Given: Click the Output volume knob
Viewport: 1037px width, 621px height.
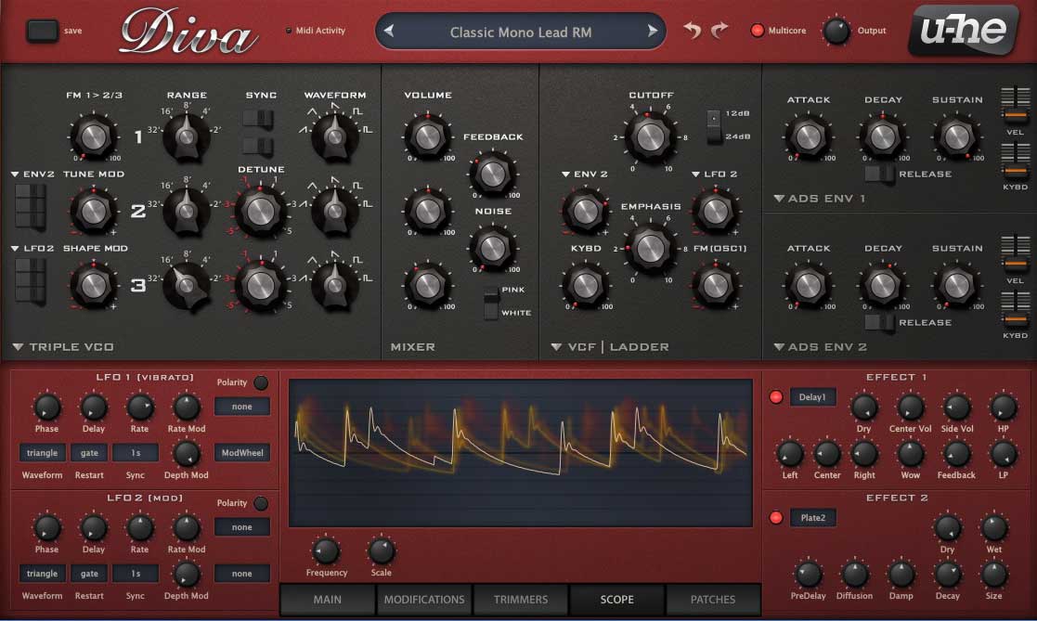Looking at the screenshot, I should (x=836, y=31).
